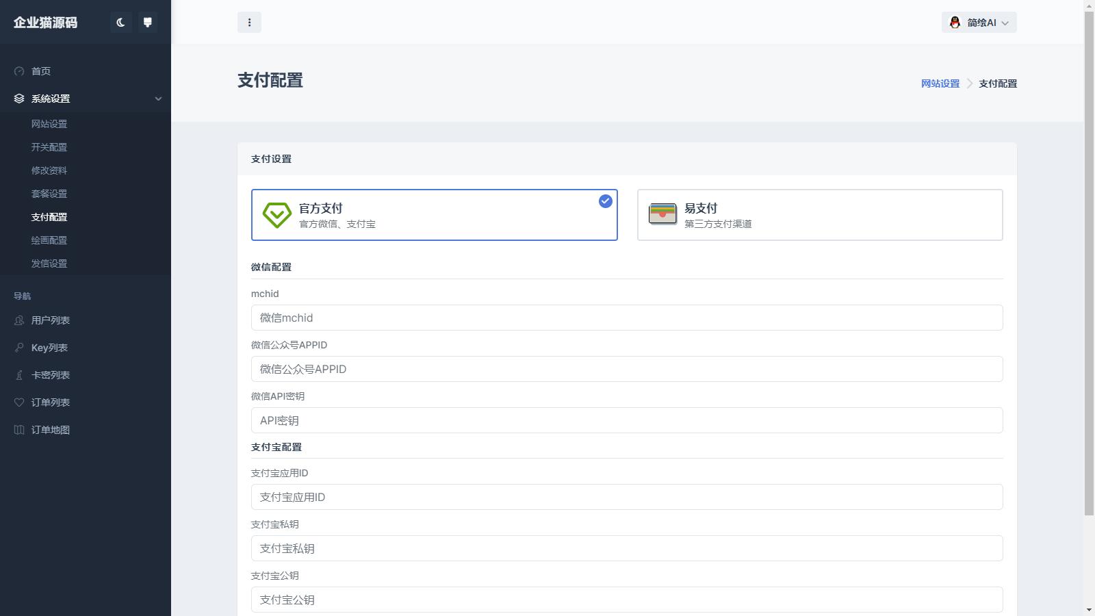The width and height of the screenshot is (1095, 616).
Task: Click the 订单地图 map icon
Action: [19, 430]
